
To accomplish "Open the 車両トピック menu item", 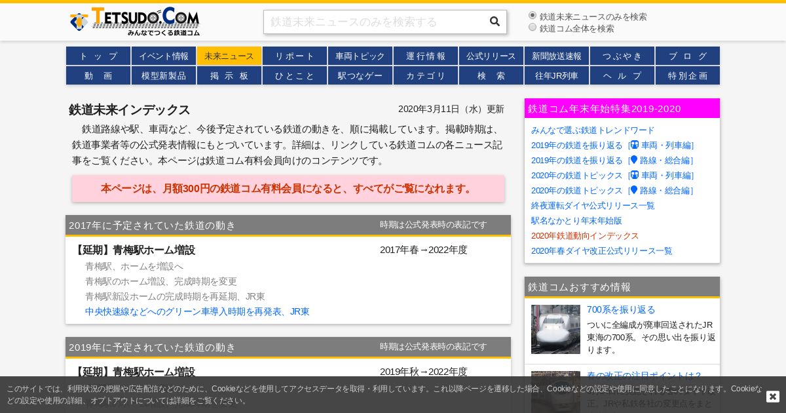I will (x=360, y=56).
